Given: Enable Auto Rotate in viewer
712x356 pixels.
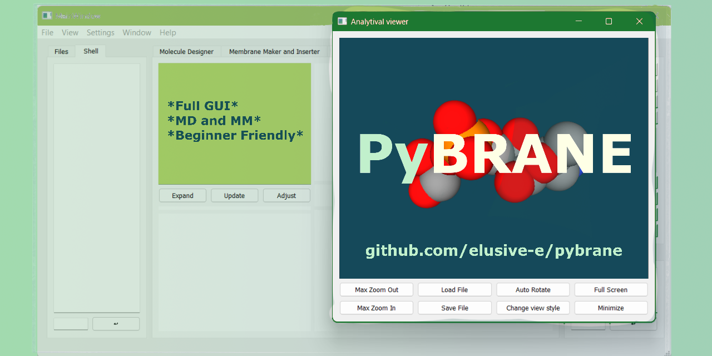Looking at the screenshot, I should [x=533, y=290].
